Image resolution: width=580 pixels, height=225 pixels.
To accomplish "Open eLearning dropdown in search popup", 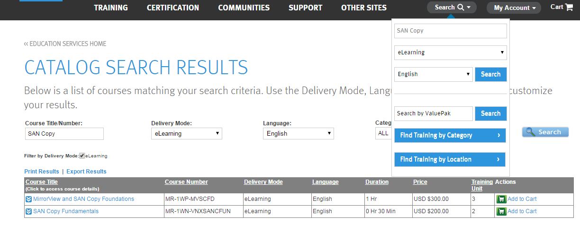I will (x=451, y=52).
